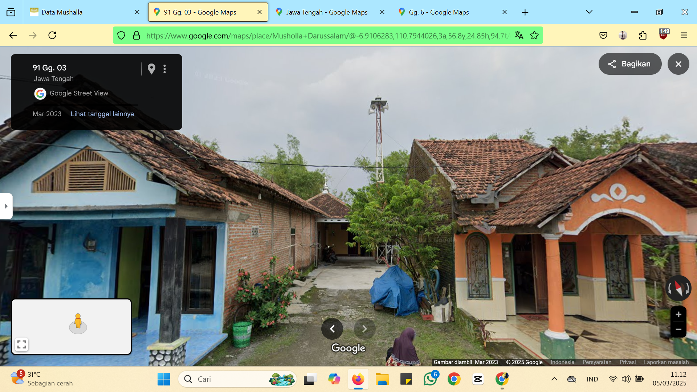Viewport: 697px width, 392px height.
Task: Open the translate page icon in address bar
Action: 519,35
